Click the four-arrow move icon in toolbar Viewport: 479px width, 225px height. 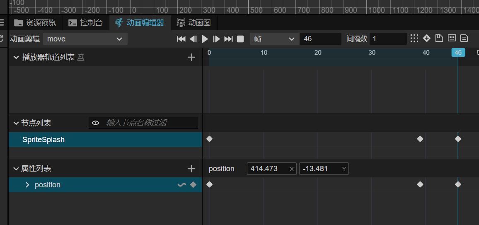pyautogui.click(x=427, y=38)
